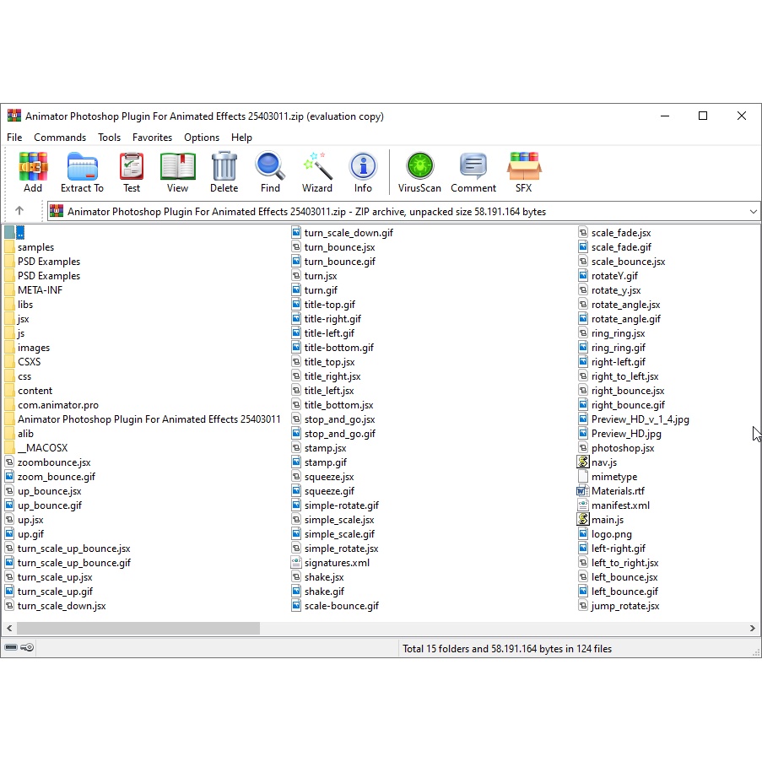
Task: Click the horizontal scrollbar right arrow
Action: pyautogui.click(x=754, y=629)
